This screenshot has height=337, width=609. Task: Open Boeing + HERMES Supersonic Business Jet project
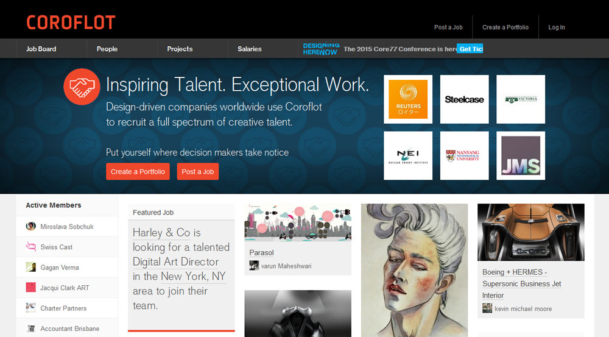tap(522, 284)
